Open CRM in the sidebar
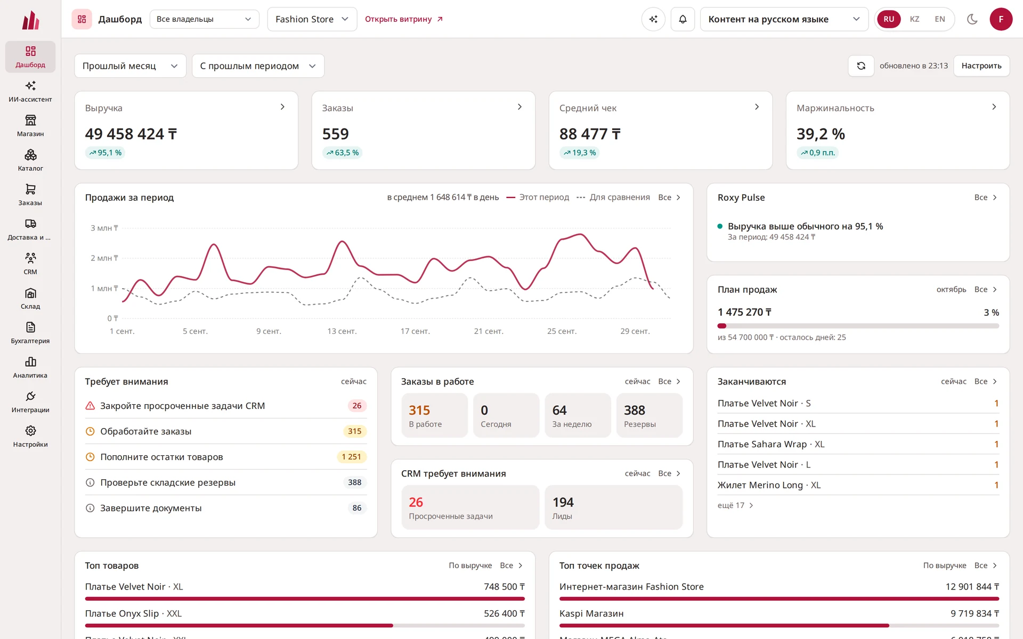Screen dimensions: 1023x639 30,264
